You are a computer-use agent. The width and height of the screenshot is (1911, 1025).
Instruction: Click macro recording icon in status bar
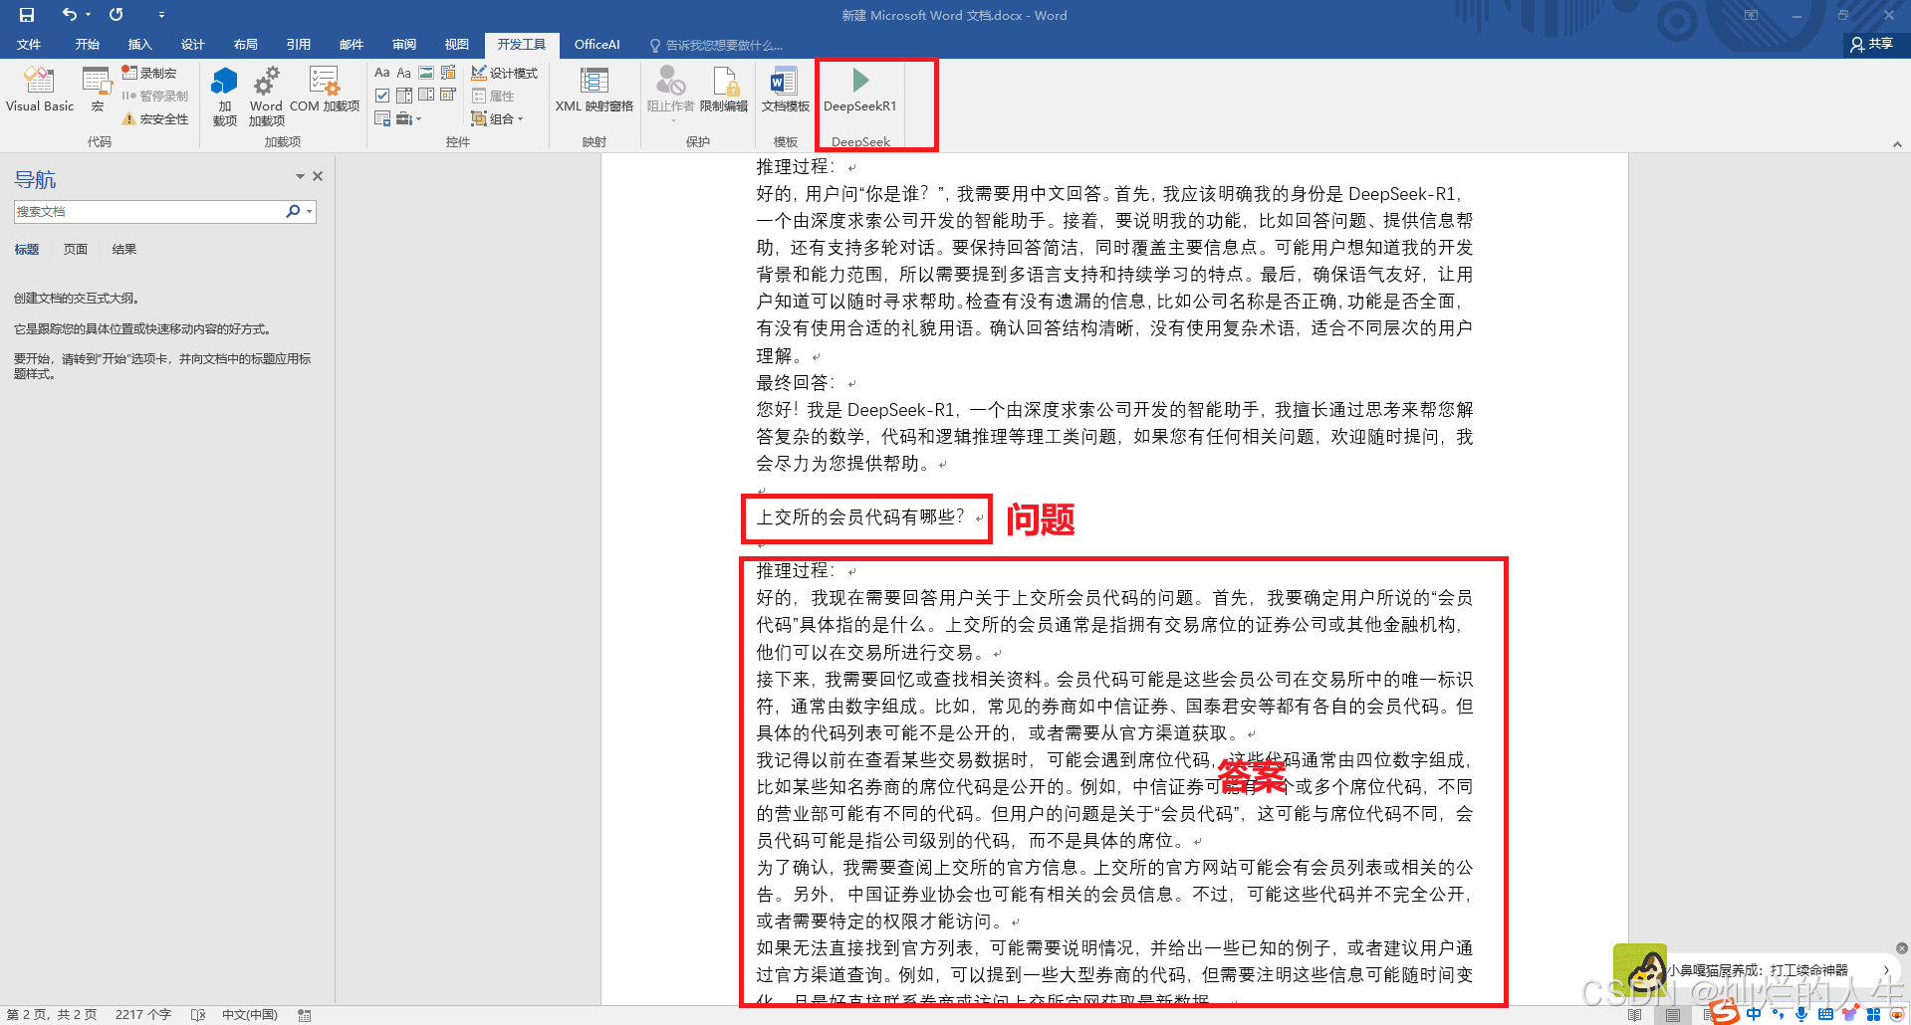305,1015
